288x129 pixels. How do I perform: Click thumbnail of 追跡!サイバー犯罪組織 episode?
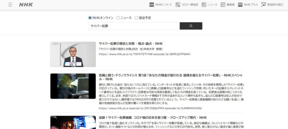[73, 122]
